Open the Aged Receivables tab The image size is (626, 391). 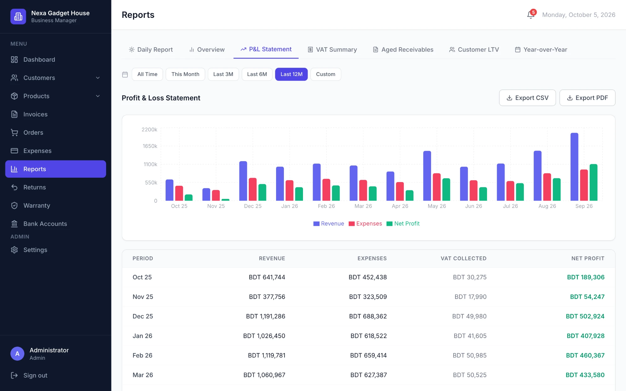(x=403, y=49)
